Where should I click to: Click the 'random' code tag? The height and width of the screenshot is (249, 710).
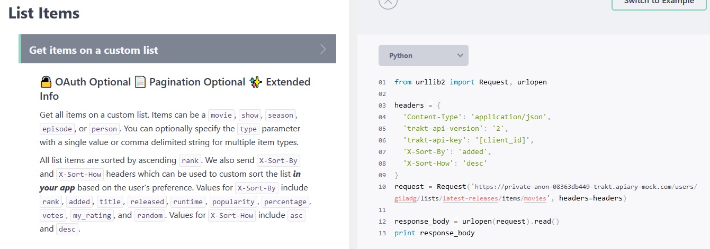click(150, 215)
